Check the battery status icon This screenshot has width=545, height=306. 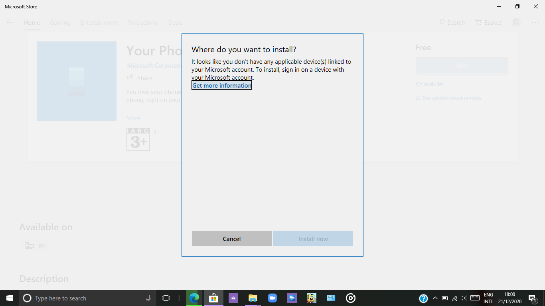click(445, 298)
